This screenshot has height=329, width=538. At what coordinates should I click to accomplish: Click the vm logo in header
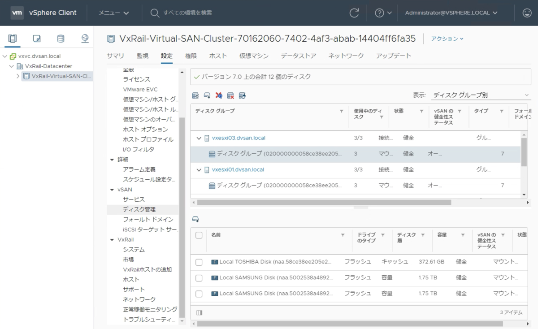[17, 13]
